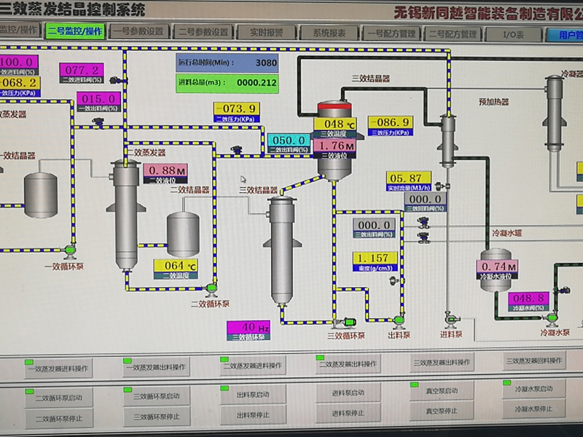This screenshot has height=437, width=583.
Task: Open the 二号参数设置 tab
Action: tap(203, 32)
